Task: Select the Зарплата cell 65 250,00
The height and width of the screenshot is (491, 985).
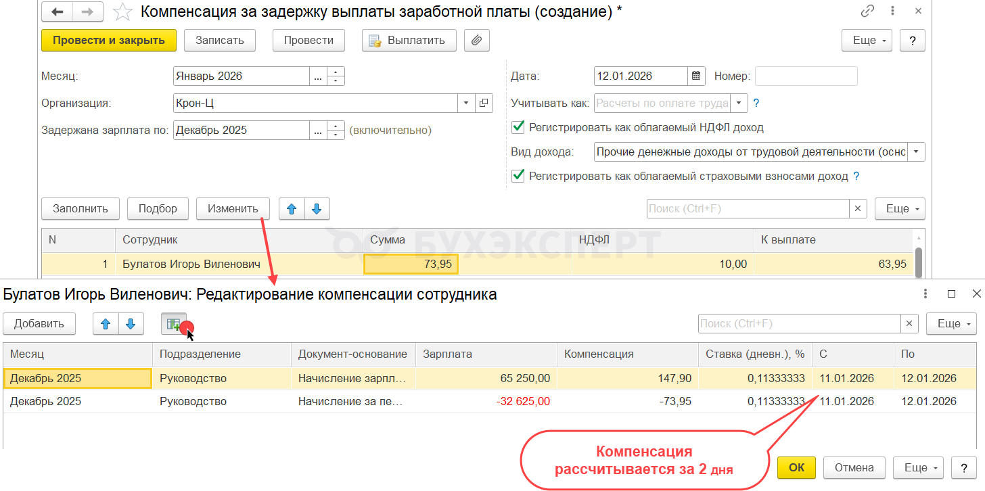Action: coord(486,379)
